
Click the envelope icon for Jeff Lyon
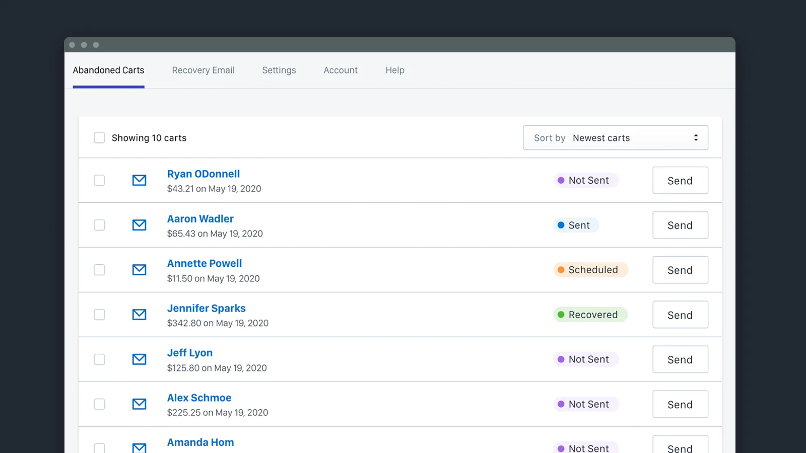139,359
